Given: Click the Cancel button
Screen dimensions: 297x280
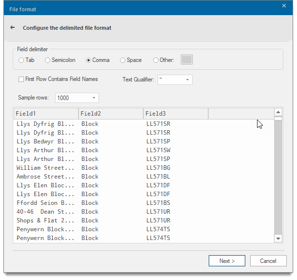Looking at the screenshot, I should pyautogui.click(x=268, y=261).
